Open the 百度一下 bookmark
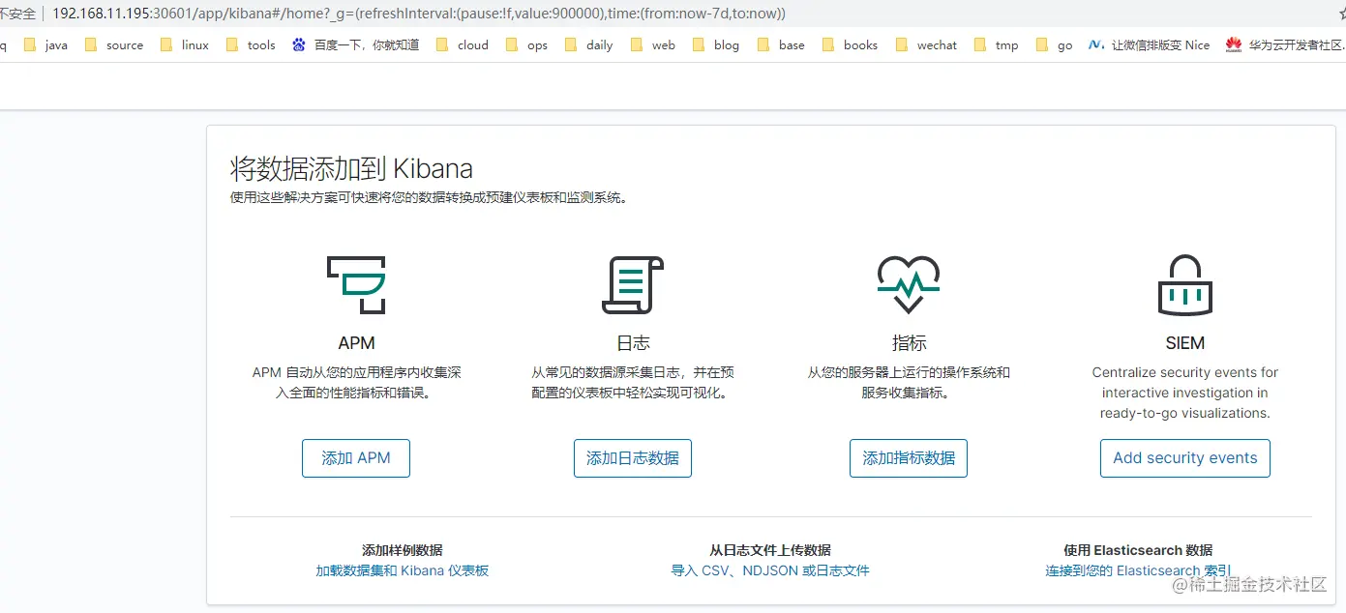The height and width of the screenshot is (613, 1346). click(356, 44)
